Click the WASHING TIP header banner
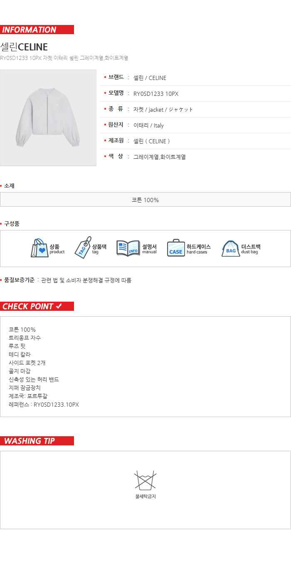 point(37,441)
